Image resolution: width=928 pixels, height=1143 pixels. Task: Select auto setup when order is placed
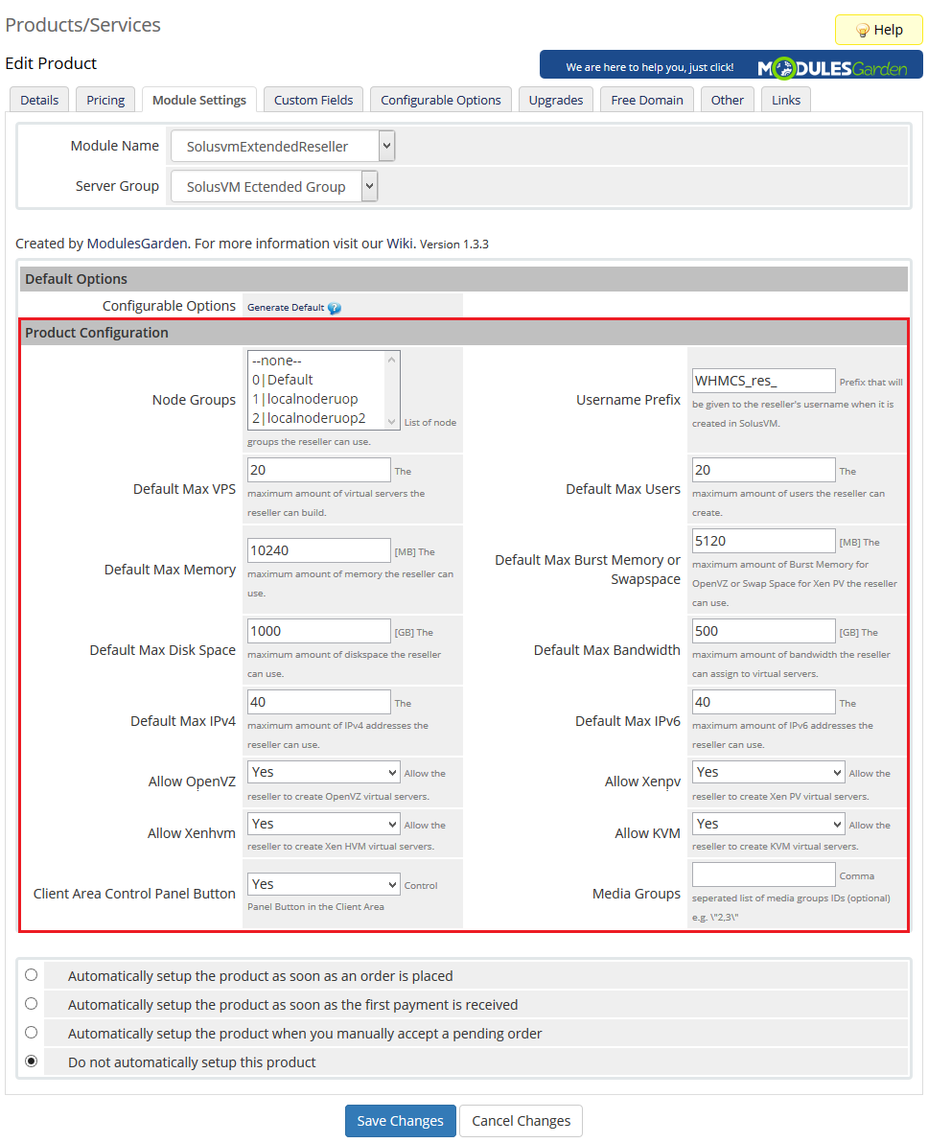point(32,975)
